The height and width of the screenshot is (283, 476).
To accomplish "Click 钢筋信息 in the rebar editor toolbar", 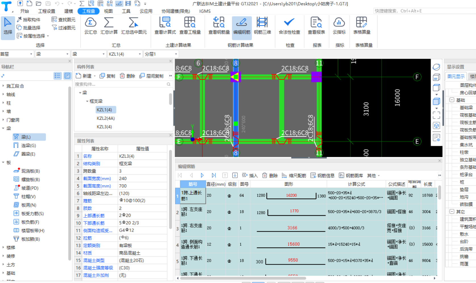I will click(322, 176).
